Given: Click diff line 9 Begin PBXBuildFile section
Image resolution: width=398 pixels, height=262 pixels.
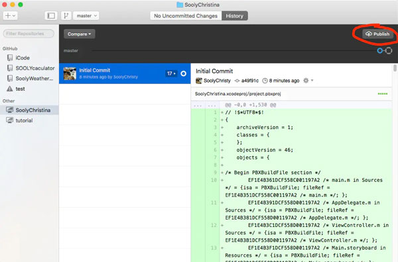Looking at the screenshot, I should click(x=273, y=173).
